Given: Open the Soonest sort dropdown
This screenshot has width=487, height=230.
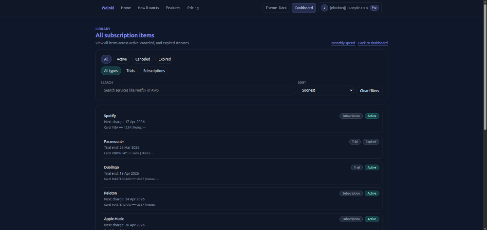Looking at the screenshot, I should (x=325, y=90).
